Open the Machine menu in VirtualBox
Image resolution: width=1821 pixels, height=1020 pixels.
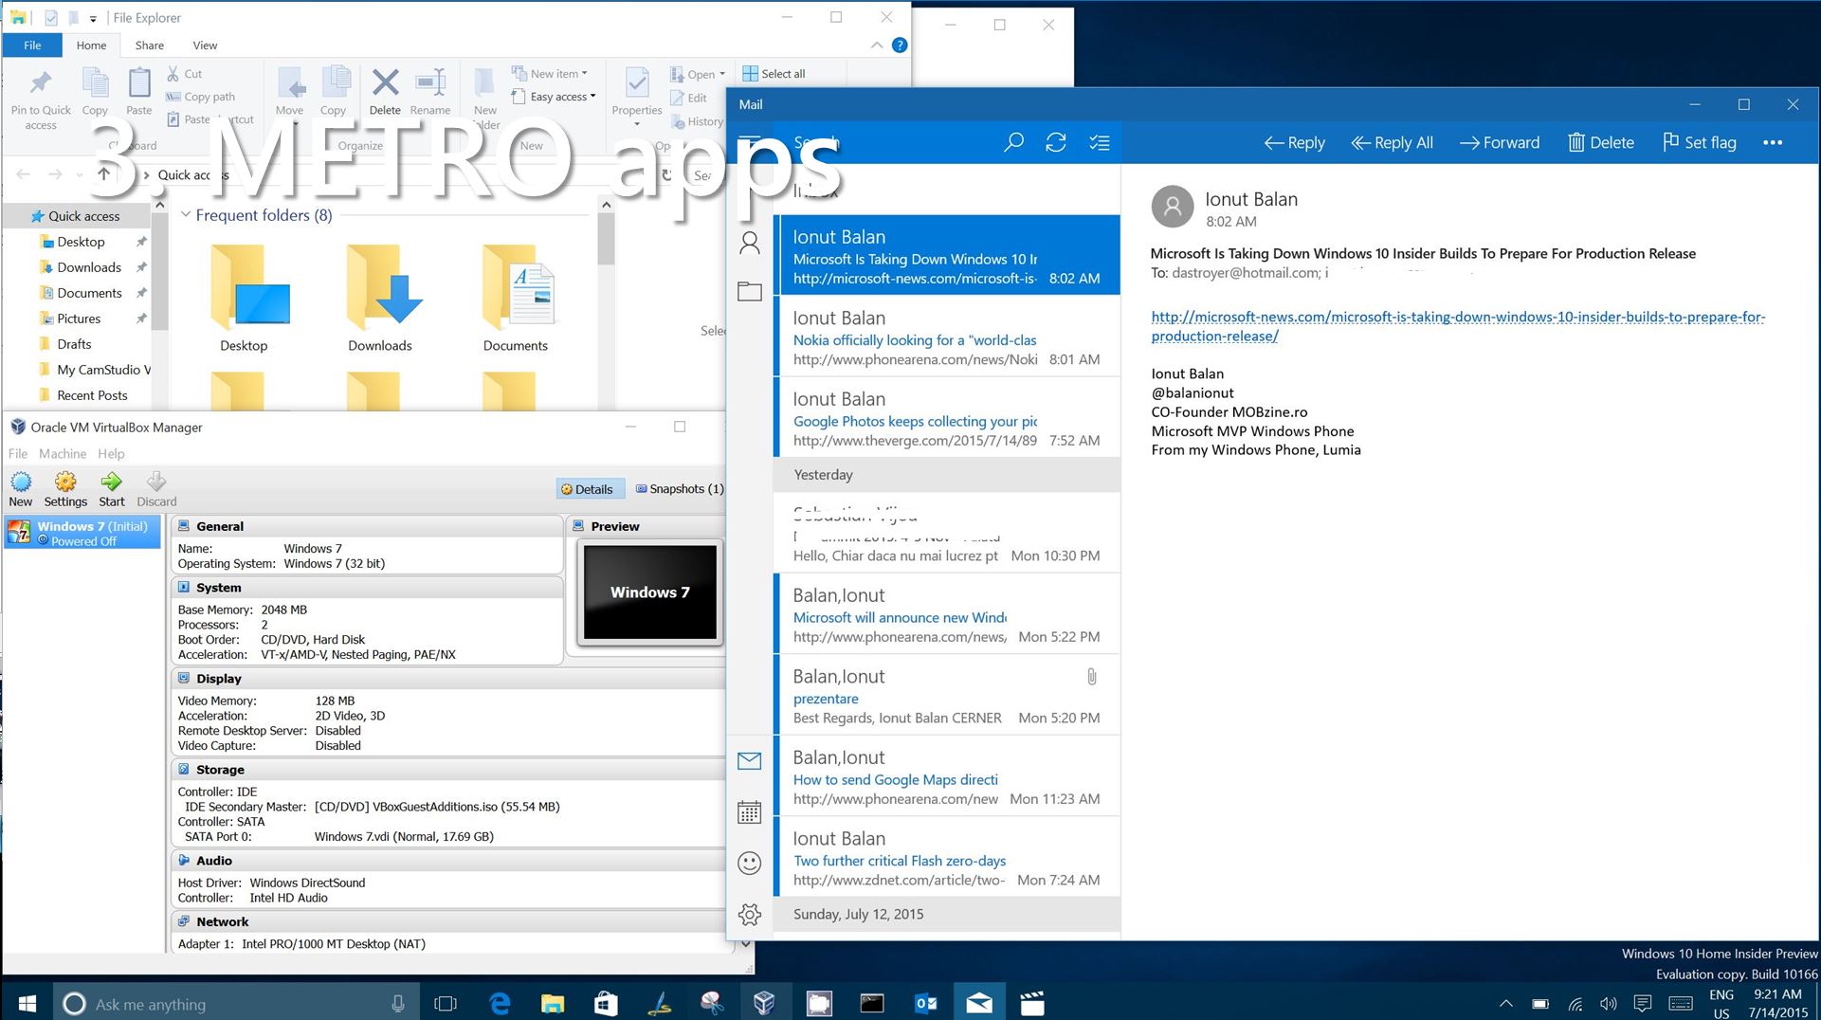point(63,454)
